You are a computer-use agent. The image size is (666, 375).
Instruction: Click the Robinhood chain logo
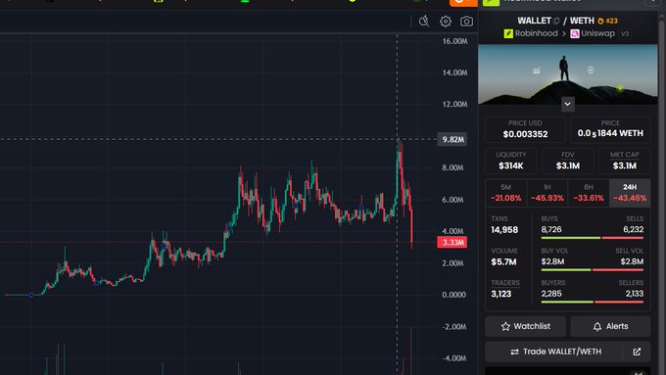tap(508, 33)
